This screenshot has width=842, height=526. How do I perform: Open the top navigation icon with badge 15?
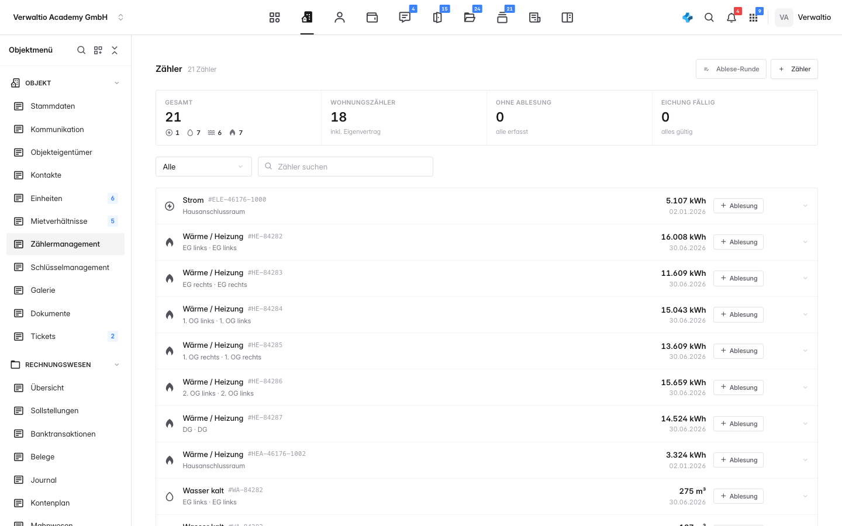tap(437, 18)
